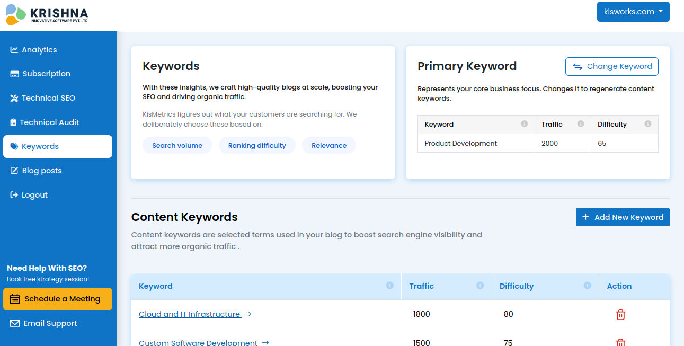Delete the Cloud and IT Infrastructure keyword
The width and height of the screenshot is (684, 346).
[x=620, y=315]
